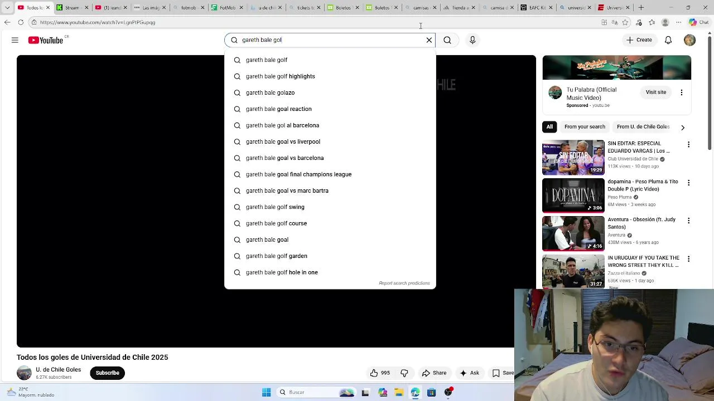Choose suggestion gareth bale golf
This screenshot has height=401, width=714.
click(x=330, y=60)
